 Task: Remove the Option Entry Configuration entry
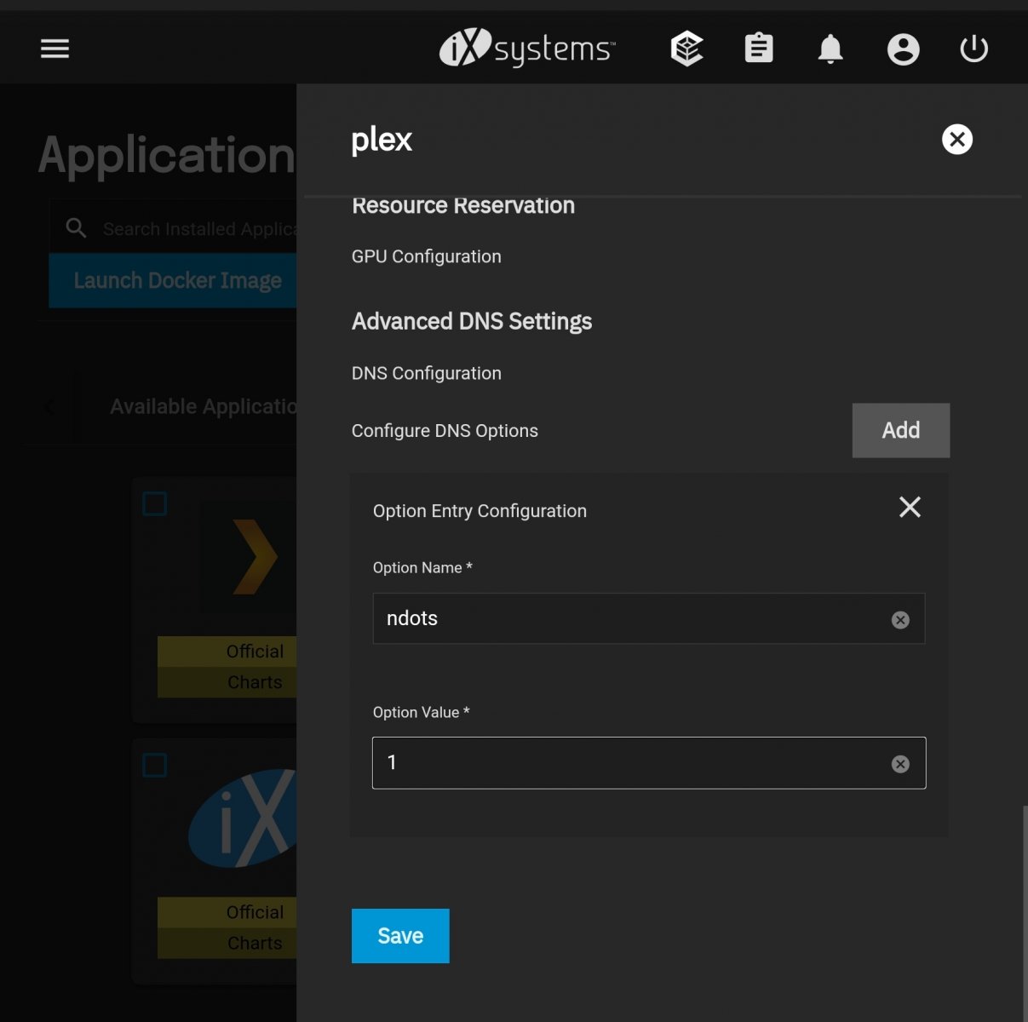[910, 508]
